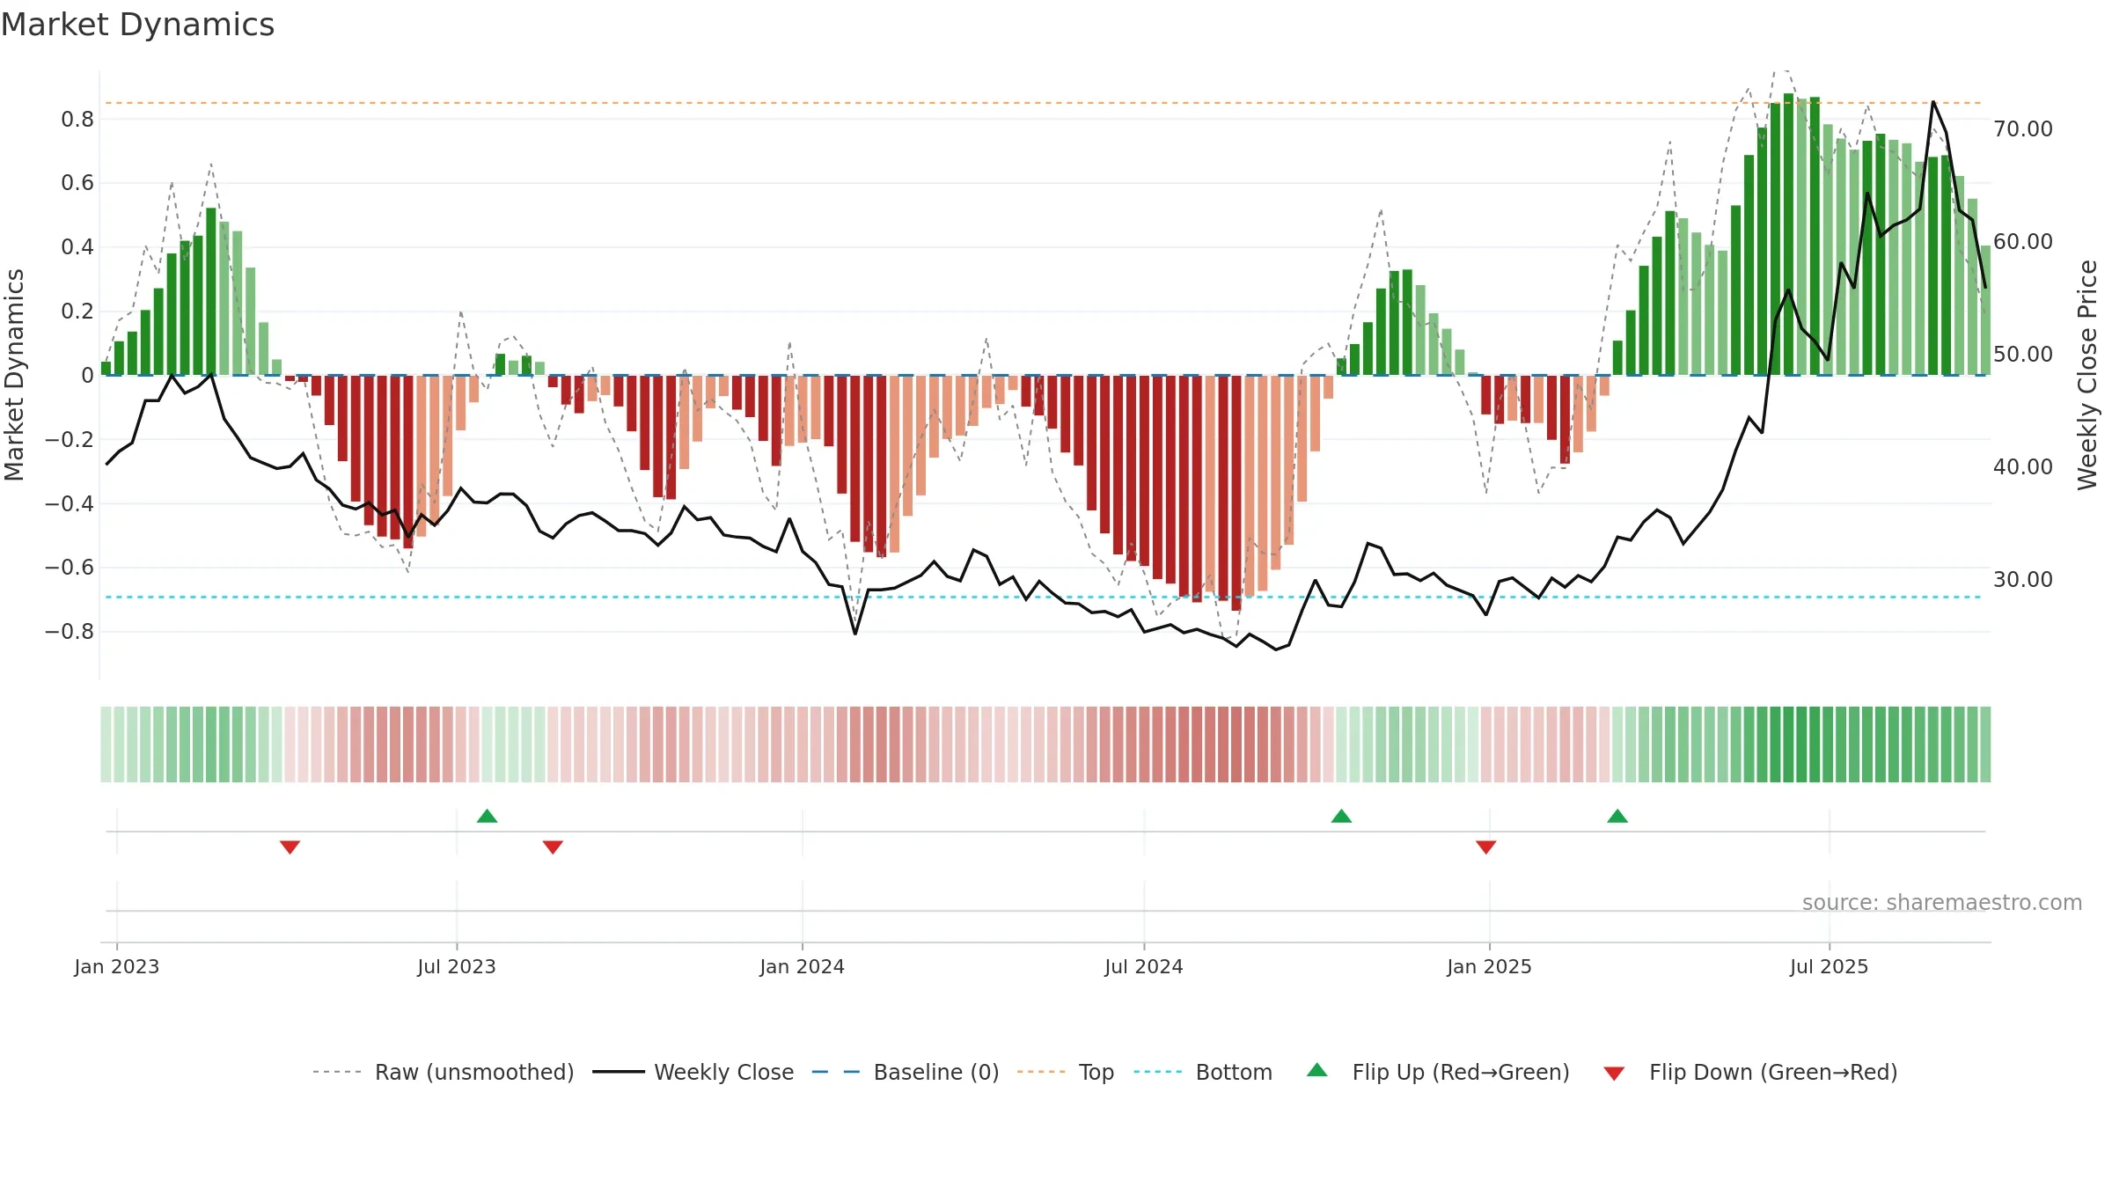Viewport: 2112px width, 1188px height.
Task: Click the 0.2 left axis tick
Action: [77, 311]
